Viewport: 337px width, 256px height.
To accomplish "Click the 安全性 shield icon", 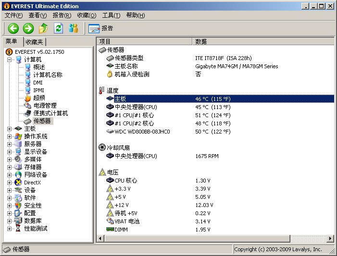I will 18,206.
